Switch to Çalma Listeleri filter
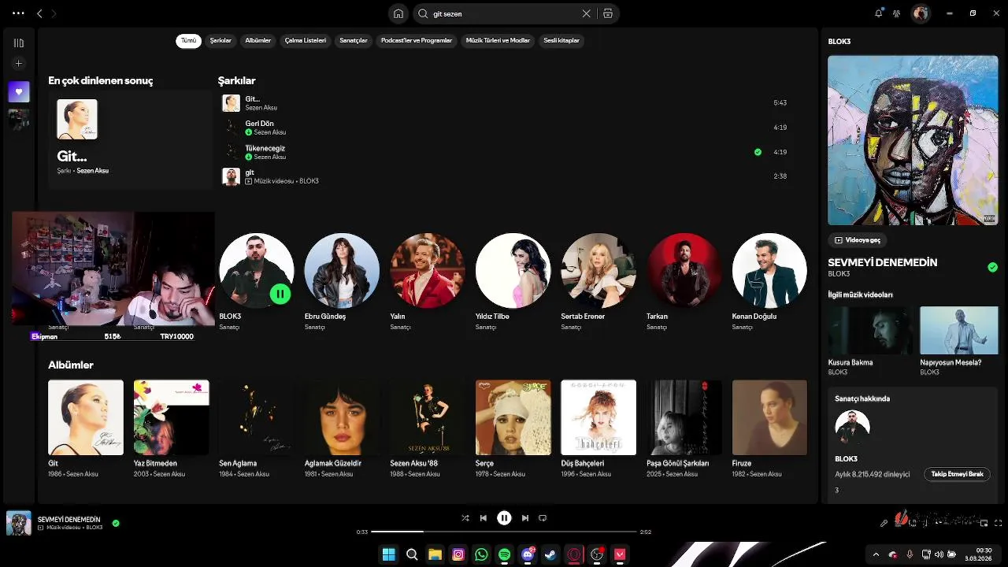This screenshot has width=1008, height=567. [306, 40]
